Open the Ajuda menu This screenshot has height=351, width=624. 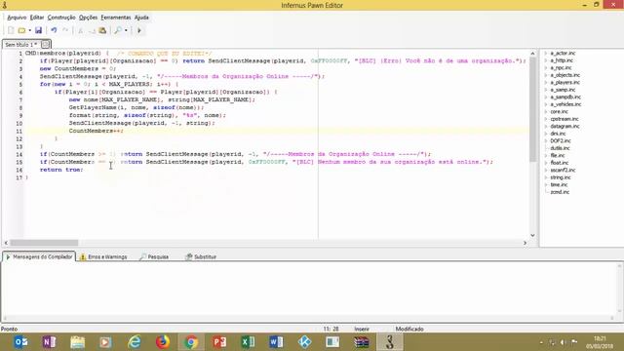(x=141, y=18)
